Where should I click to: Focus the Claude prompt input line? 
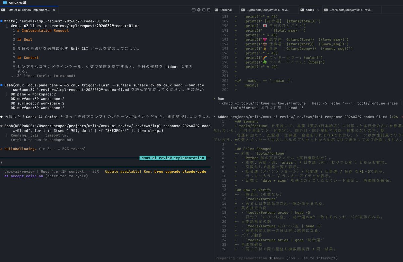coord(105,163)
